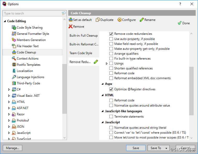
Task: Expand the Usings options group
Action: pyautogui.click(x=106, y=63)
